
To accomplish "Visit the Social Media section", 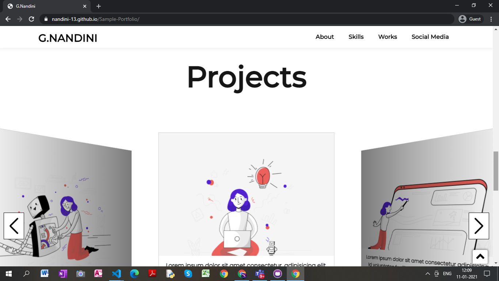I will click(430, 37).
